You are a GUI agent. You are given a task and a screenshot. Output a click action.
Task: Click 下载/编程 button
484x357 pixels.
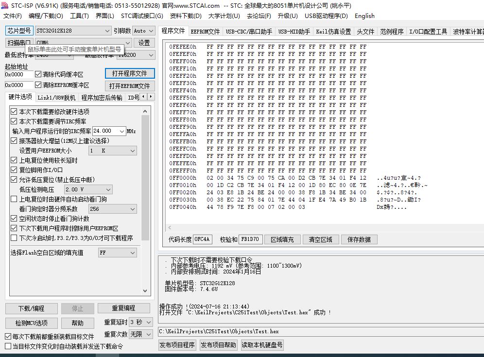[x=32, y=308]
